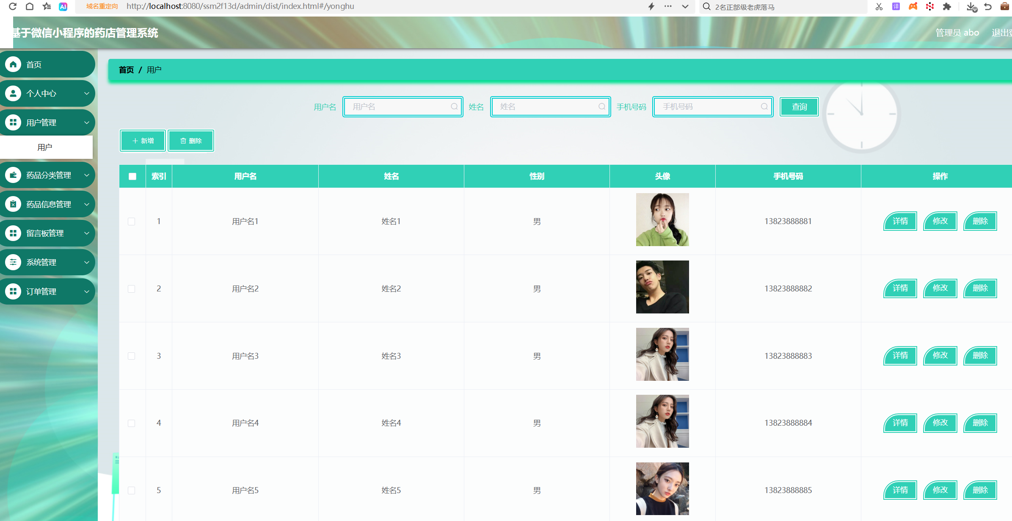Expand the 药品信息管理 menu chevron
The height and width of the screenshot is (521, 1012).
point(87,204)
